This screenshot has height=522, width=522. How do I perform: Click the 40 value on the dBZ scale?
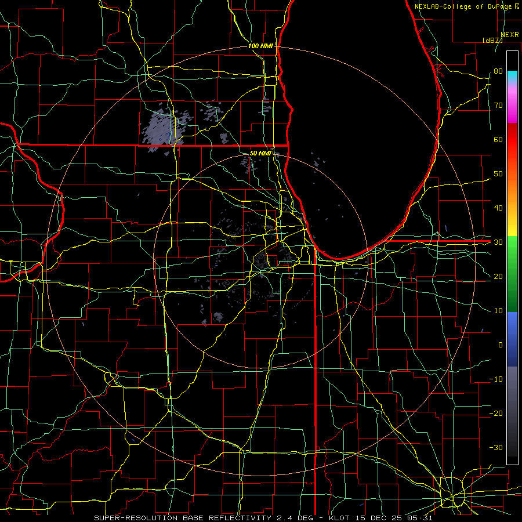point(498,208)
